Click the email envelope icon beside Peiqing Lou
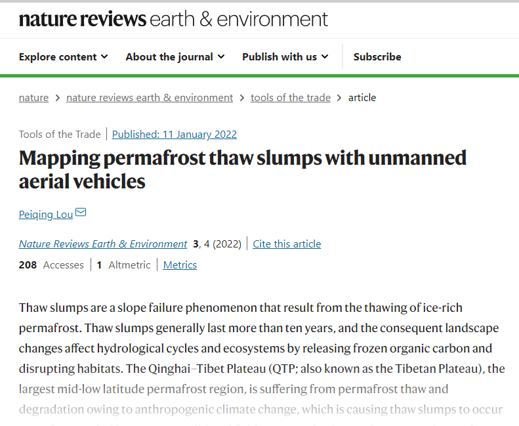The width and height of the screenshot is (519, 426). click(x=81, y=213)
